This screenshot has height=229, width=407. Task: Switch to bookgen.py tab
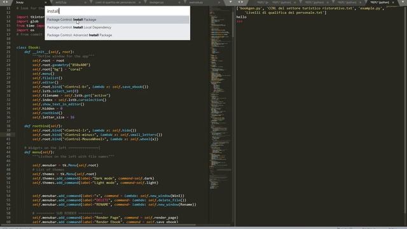point(156,3)
